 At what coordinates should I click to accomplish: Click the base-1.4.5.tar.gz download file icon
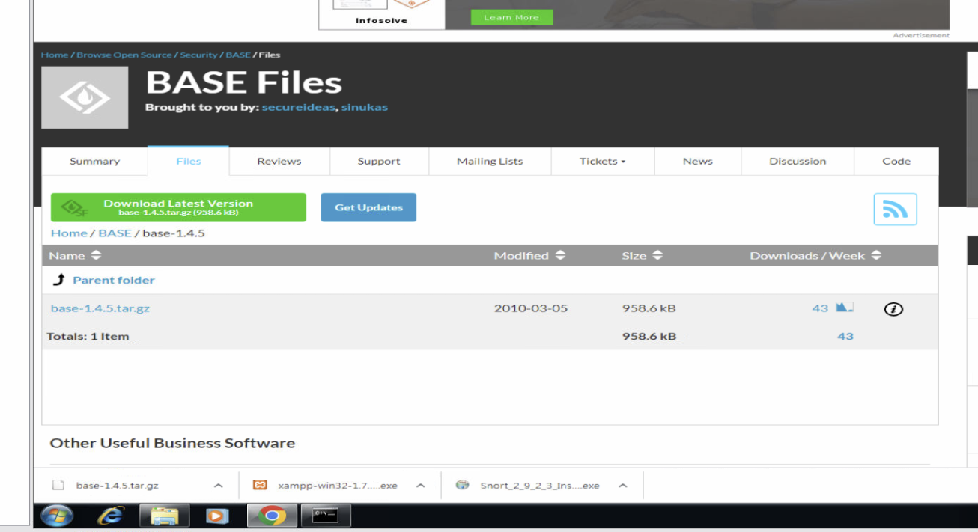(x=58, y=485)
